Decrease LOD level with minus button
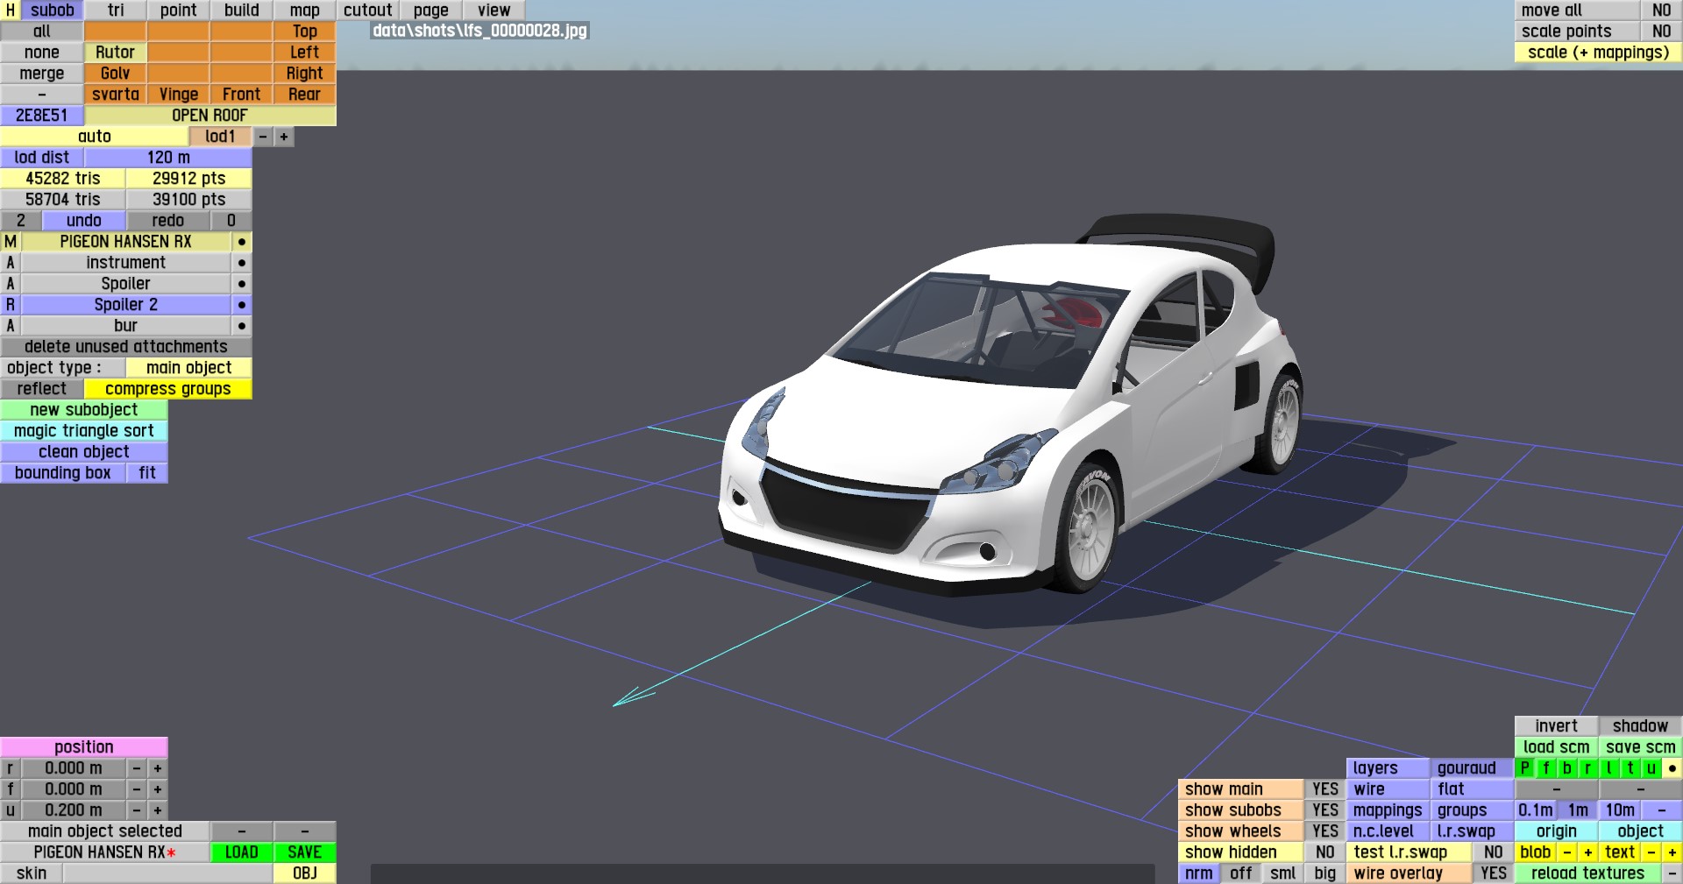 point(263,137)
